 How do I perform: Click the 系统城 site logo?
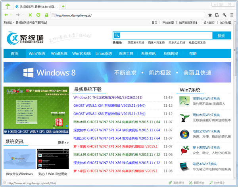tap(25, 38)
